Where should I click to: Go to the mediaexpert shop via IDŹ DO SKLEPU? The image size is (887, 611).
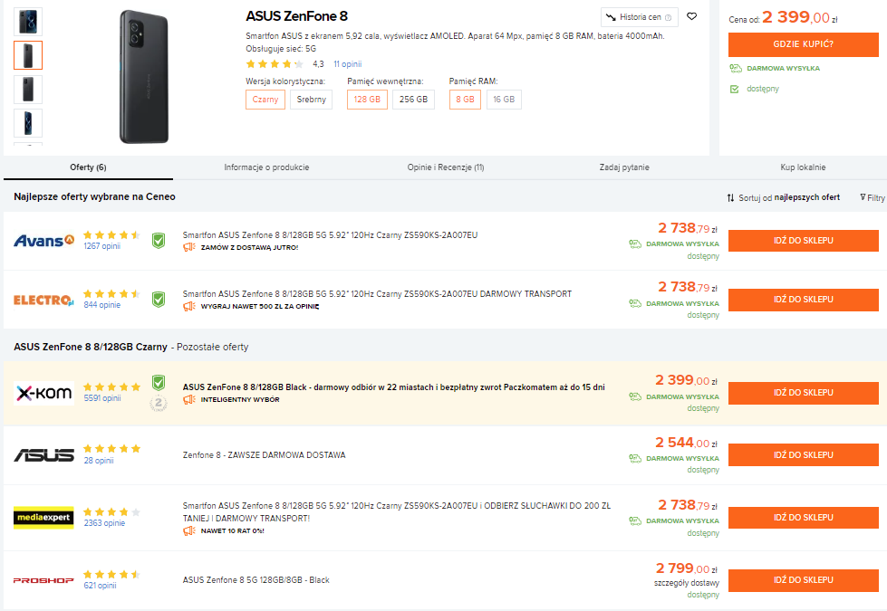pos(804,518)
